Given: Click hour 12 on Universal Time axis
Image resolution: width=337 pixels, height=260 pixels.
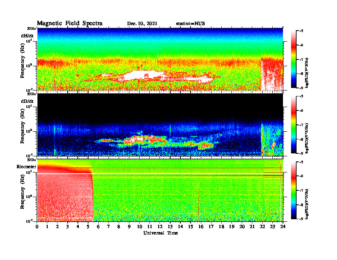Looking at the screenshot, I should click(x=160, y=226).
